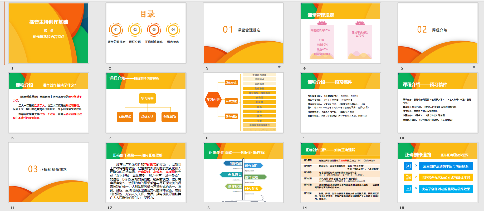Click slide number label 11
This screenshot has height=211, width=484.
(12, 208)
